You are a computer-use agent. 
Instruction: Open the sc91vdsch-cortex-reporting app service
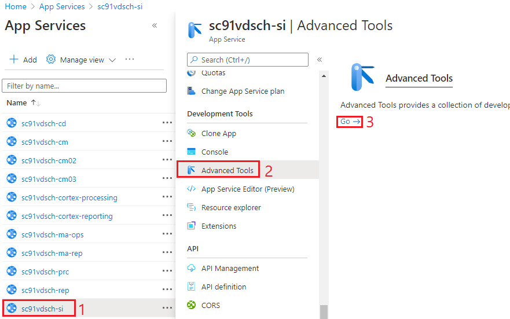pyautogui.click(x=67, y=217)
